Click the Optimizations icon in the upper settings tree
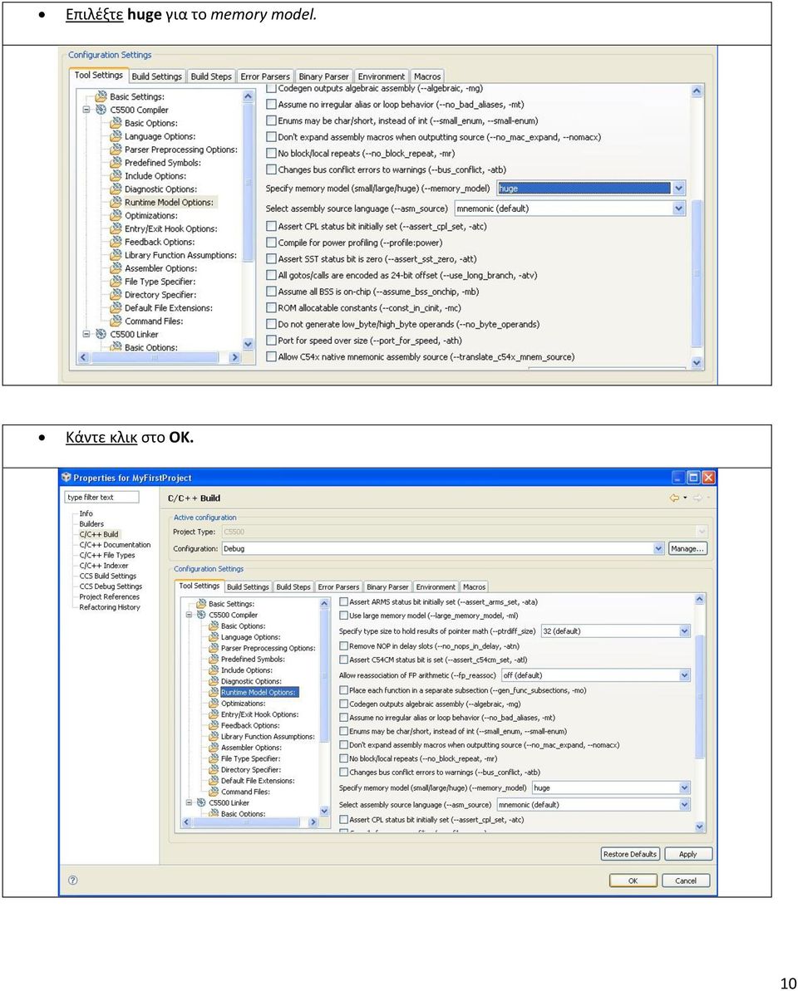This screenshot has width=798, height=991. 116,215
